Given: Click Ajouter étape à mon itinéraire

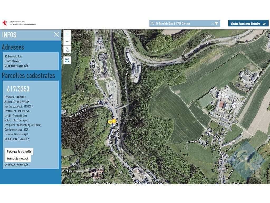Looking at the screenshot, I should point(248,24).
